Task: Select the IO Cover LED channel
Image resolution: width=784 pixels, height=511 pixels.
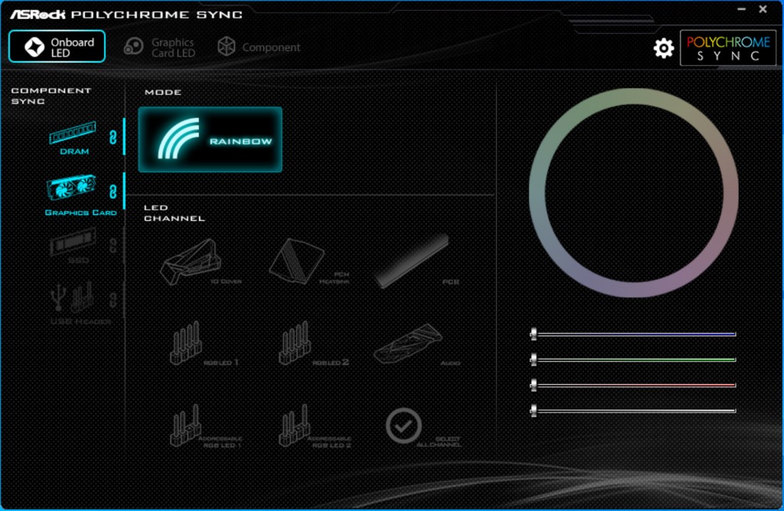Action: (189, 261)
